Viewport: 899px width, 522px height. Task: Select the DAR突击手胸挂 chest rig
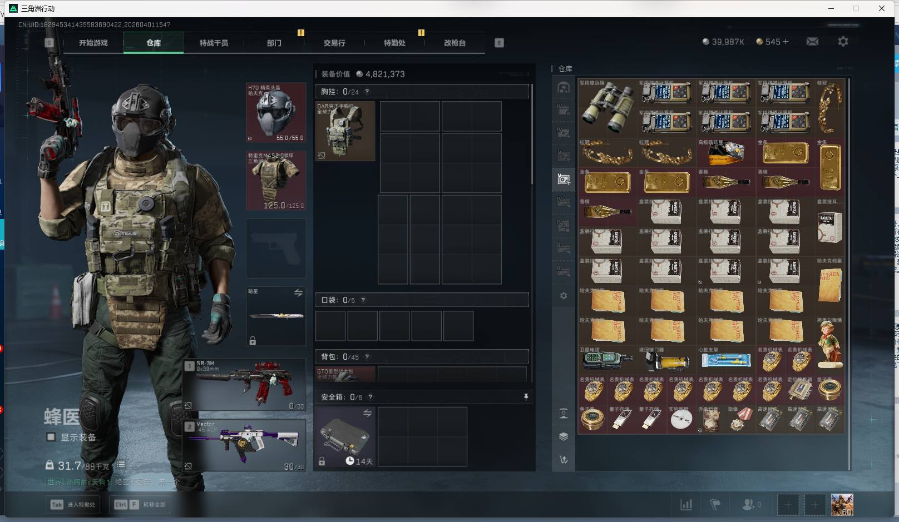click(345, 131)
